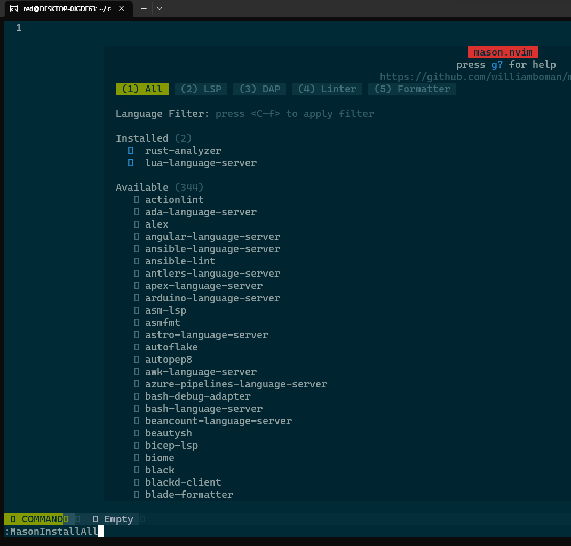Click the icon beside alex
571x546 pixels.
pos(136,224)
